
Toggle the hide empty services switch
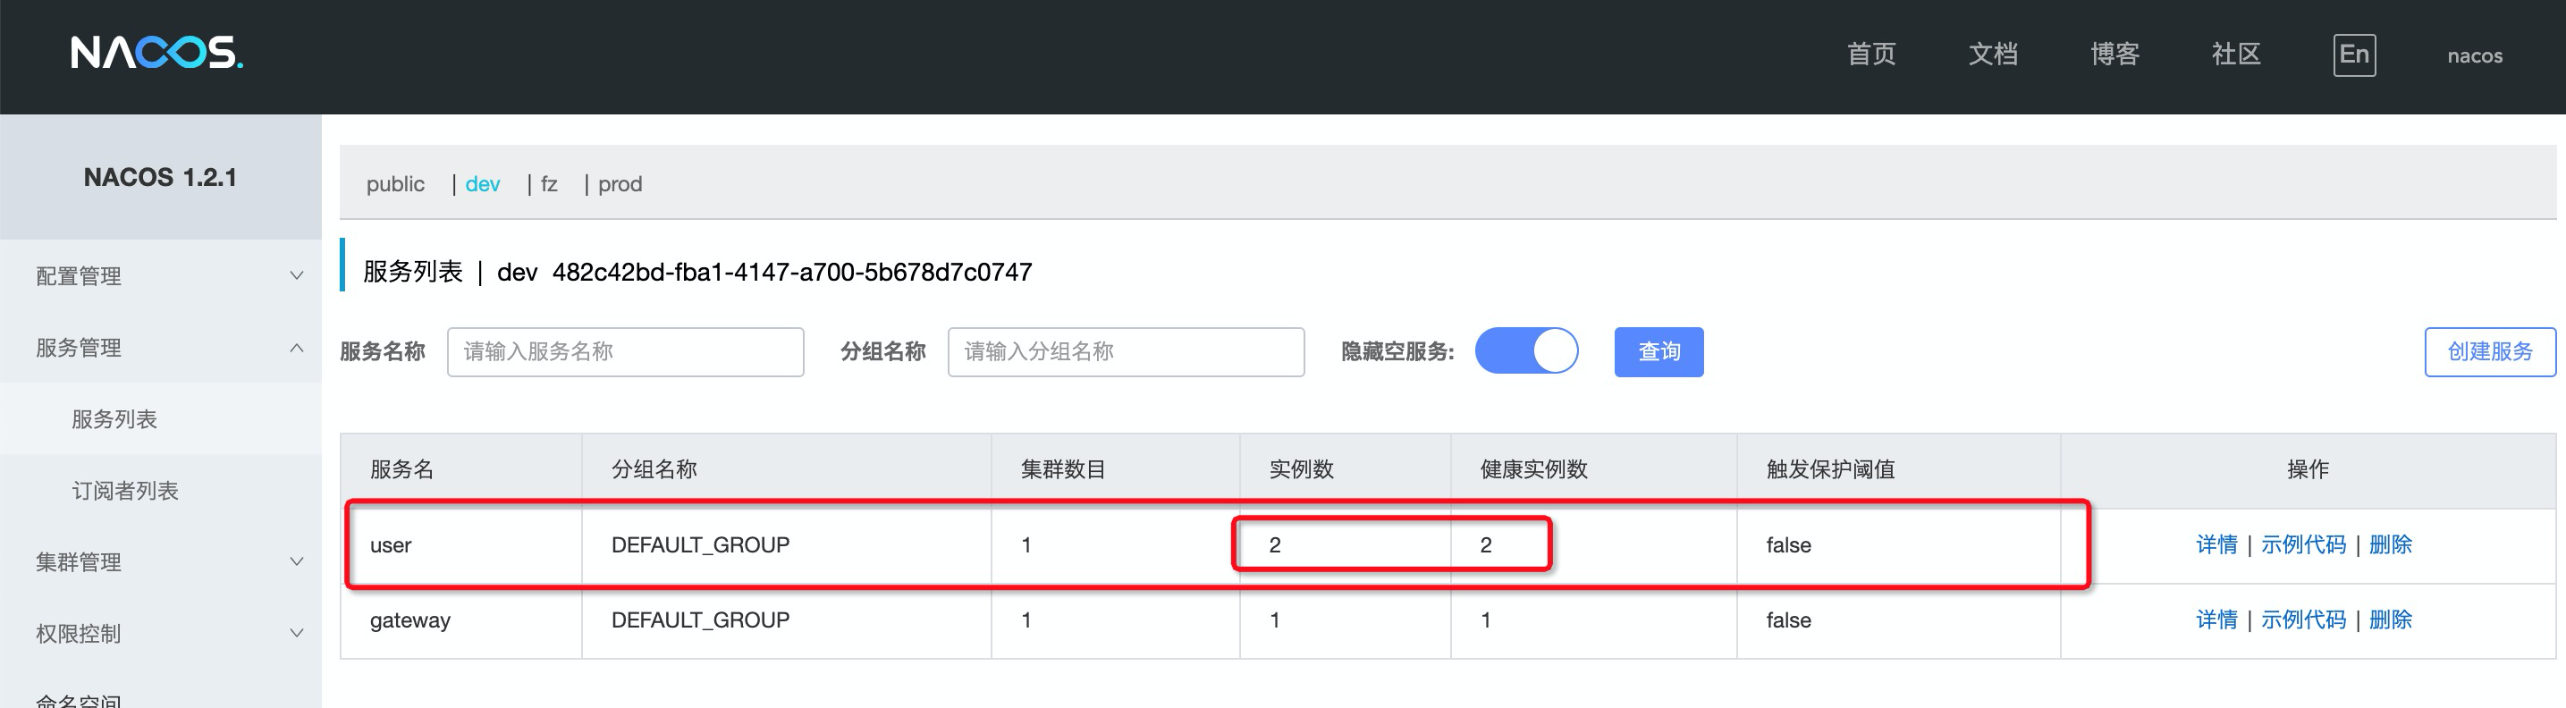pos(1526,351)
